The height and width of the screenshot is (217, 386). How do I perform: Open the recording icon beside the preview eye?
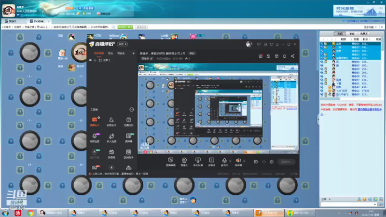click(x=256, y=162)
